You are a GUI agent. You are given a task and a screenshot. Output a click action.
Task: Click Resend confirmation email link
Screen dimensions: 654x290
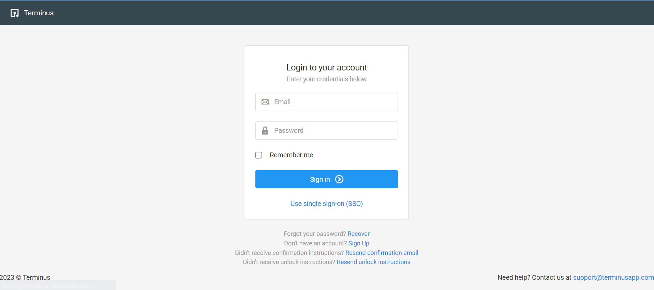pyautogui.click(x=382, y=253)
